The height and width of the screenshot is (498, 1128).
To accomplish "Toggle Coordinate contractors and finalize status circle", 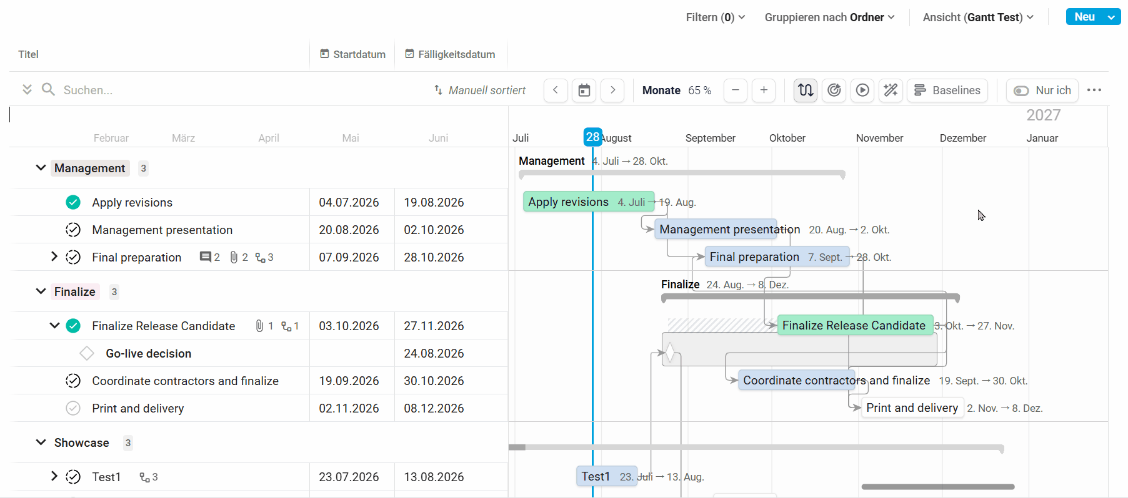I will coord(73,381).
